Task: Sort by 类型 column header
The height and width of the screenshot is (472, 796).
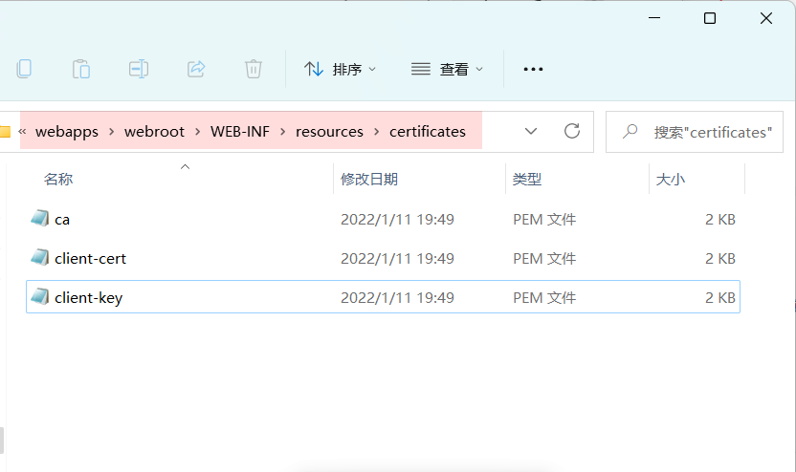Action: coord(527,179)
